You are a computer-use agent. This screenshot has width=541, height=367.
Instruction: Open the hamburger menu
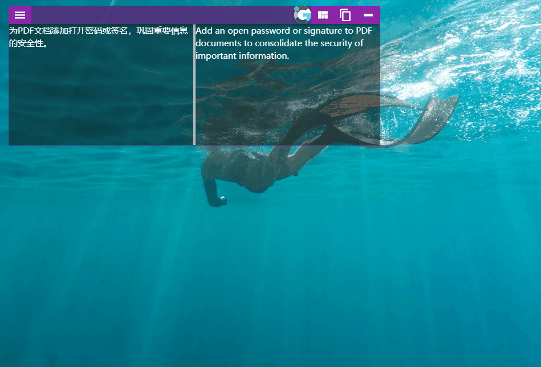pyautogui.click(x=20, y=15)
